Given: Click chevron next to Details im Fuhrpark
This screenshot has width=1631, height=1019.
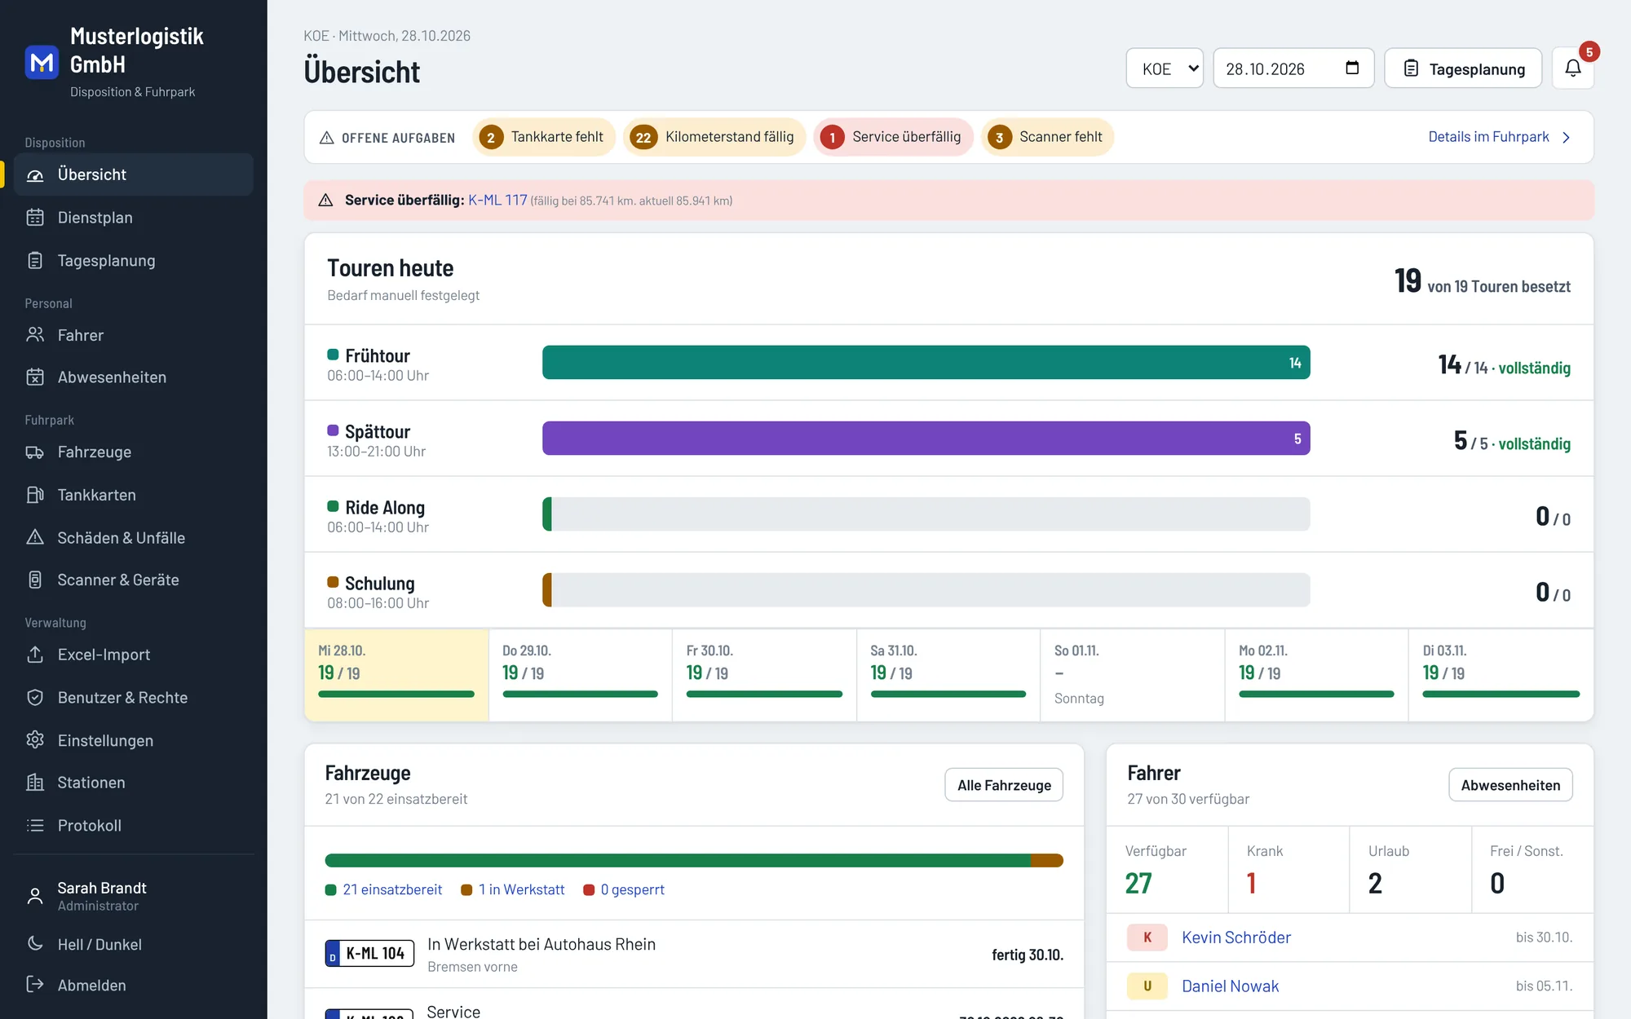Looking at the screenshot, I should coord(1566,137).
